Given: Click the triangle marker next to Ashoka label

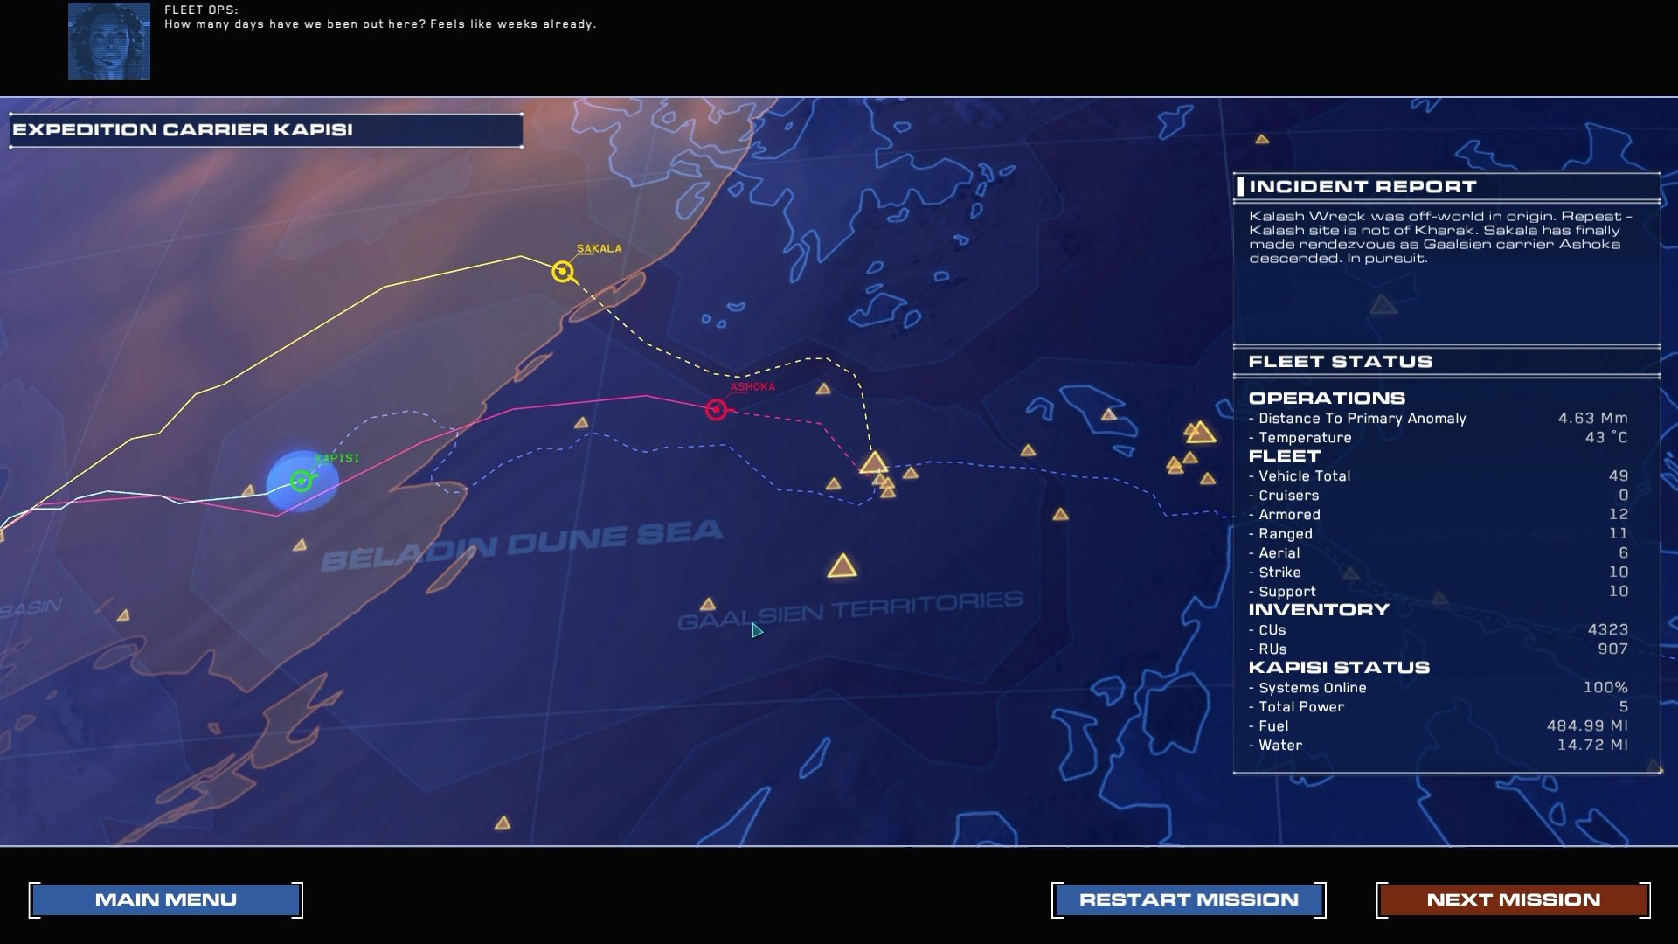Looking at the screenshot, I should pos(823,389).
